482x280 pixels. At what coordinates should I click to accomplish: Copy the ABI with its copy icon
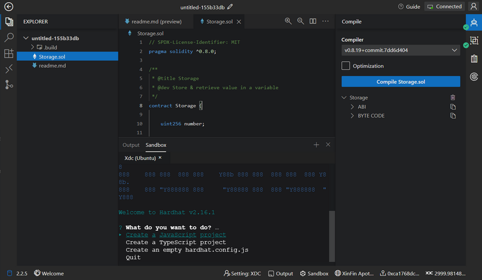point(453,107)
